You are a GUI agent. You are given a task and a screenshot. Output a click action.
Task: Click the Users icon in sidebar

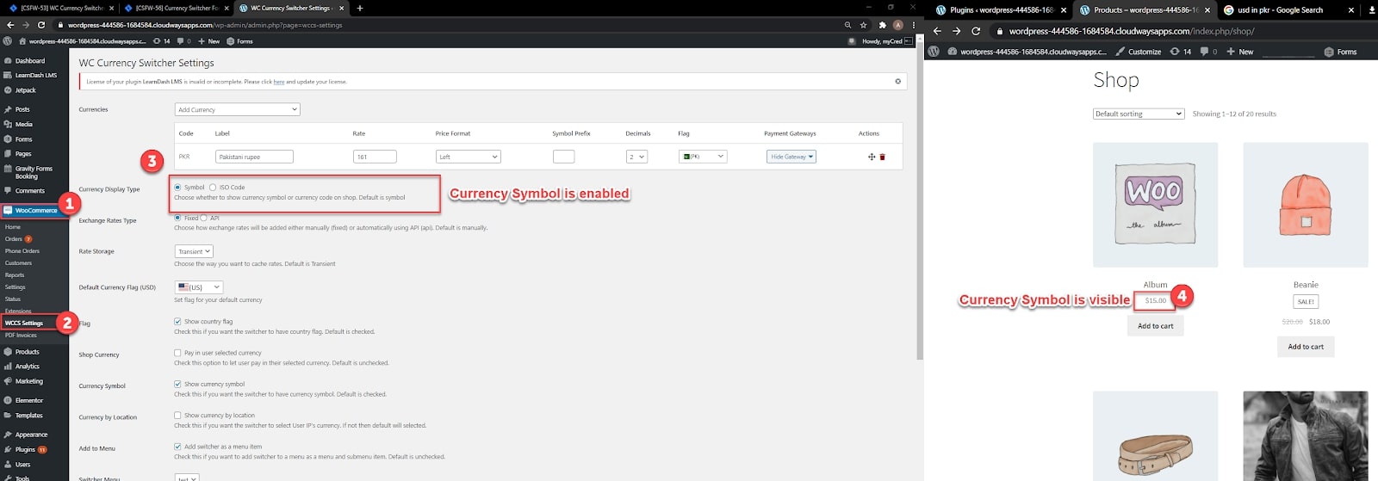pos(8,464)
